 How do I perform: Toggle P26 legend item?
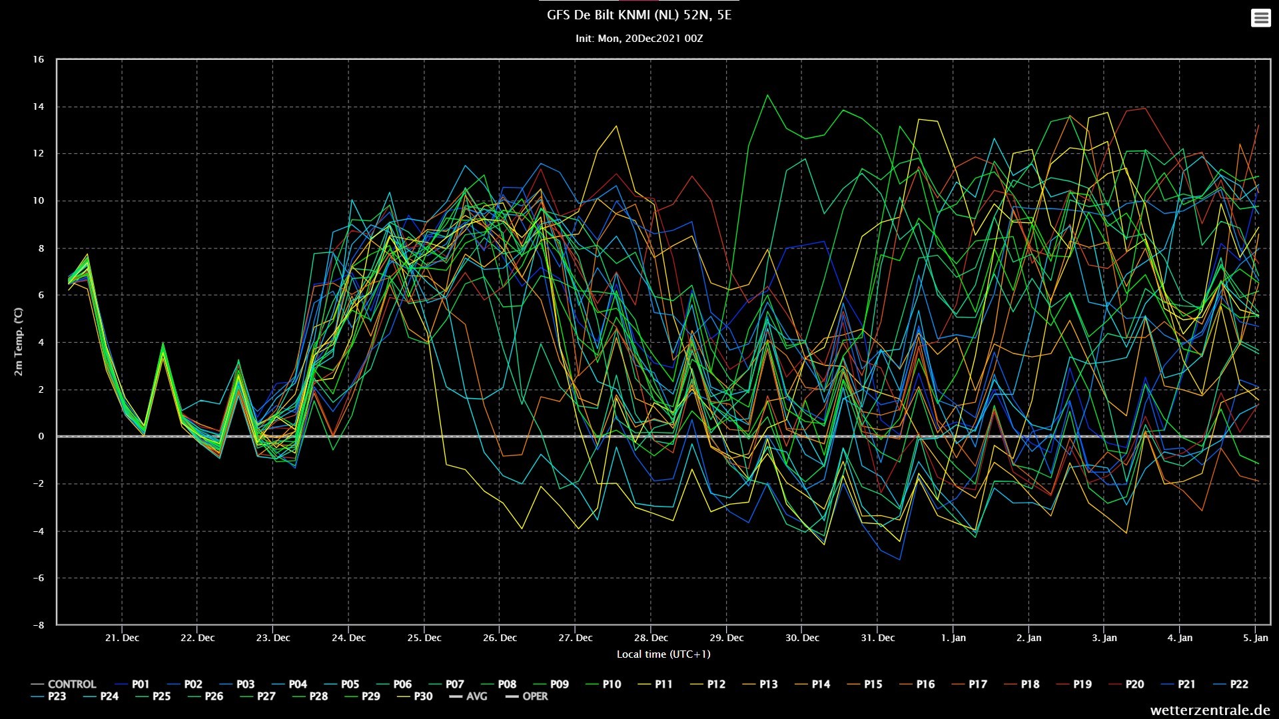[206, 696]
